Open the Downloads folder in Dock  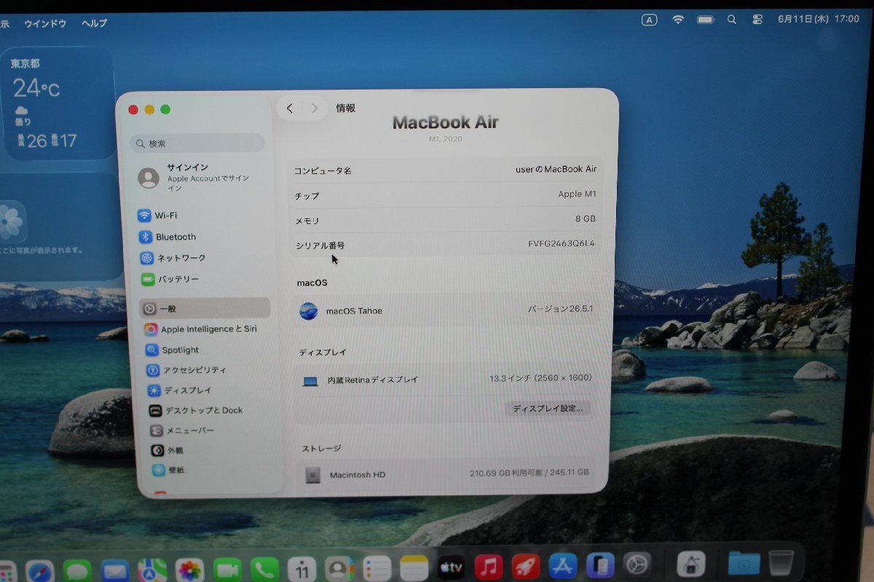pyautogui.click(x=744, y=562)
